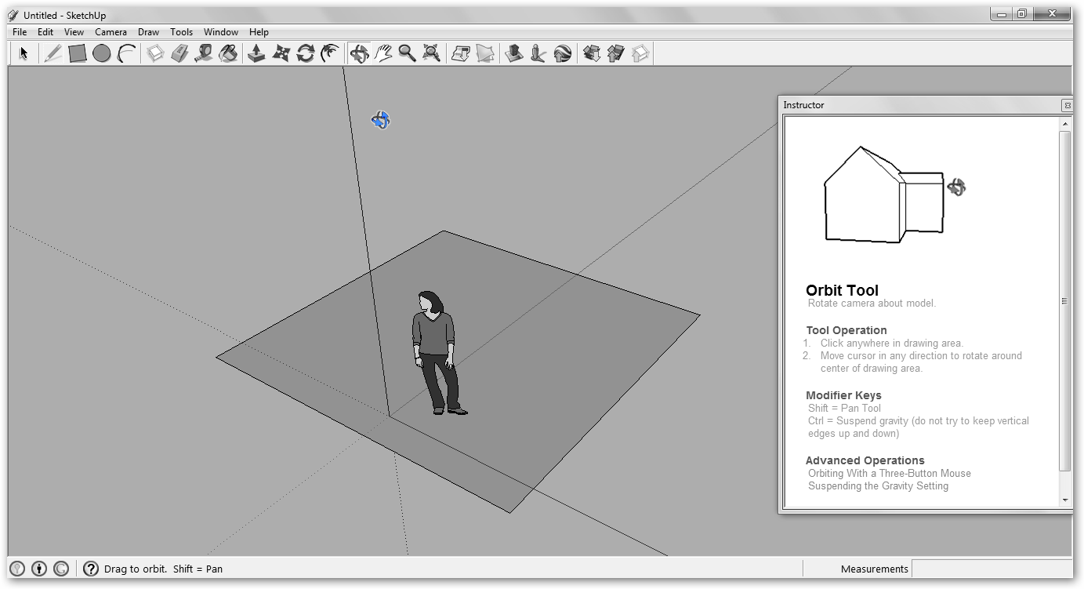Click the Zoom Extents tool

point(431,53)
